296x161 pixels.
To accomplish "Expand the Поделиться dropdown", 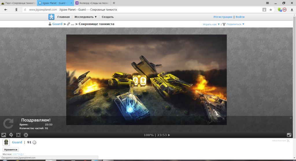I will click(x=235, y=24).
